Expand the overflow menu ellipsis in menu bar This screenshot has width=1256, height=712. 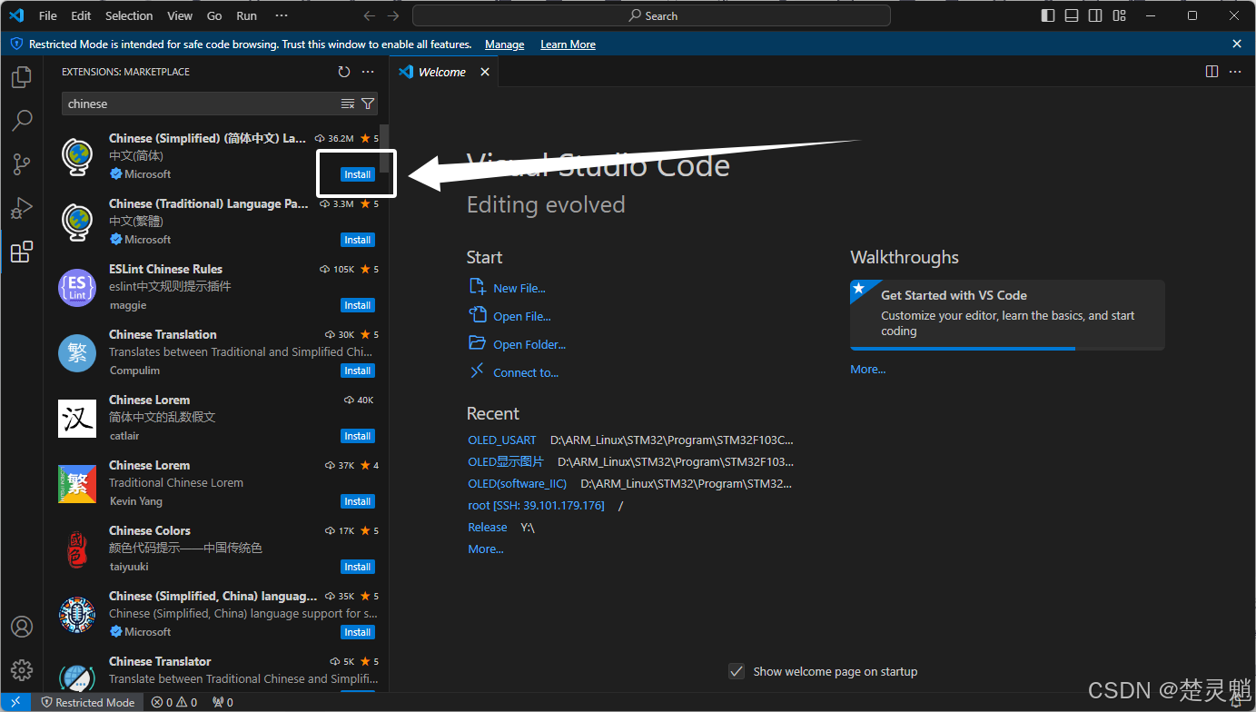tap(282, 15)
